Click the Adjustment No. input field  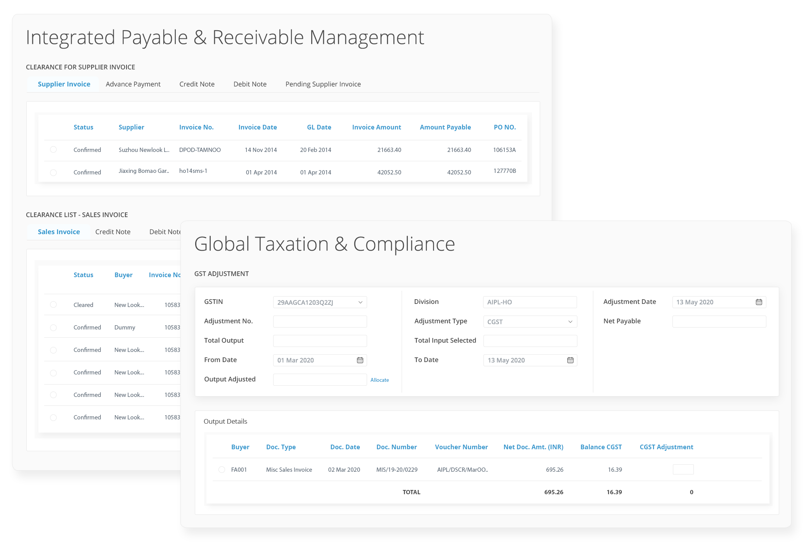[x=320, y=321]
